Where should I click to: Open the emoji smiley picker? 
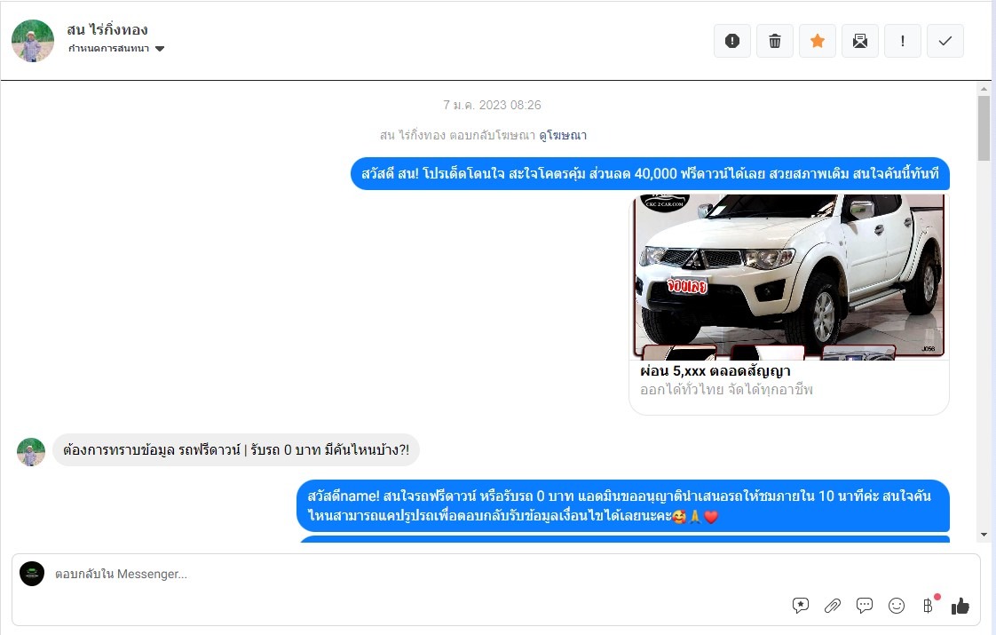[897, 606]
